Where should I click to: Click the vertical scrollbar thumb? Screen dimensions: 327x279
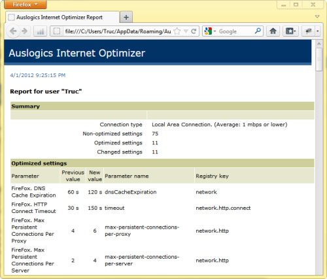pyautogui.click(x=319, y=59)
